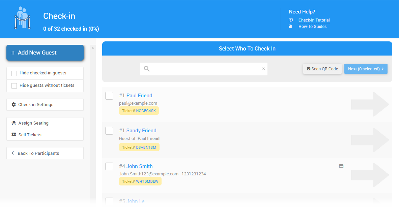Select the checkbox for Paul Friend
The height and width of the screenshot is (207, 399).
click(x=109, y=96)
